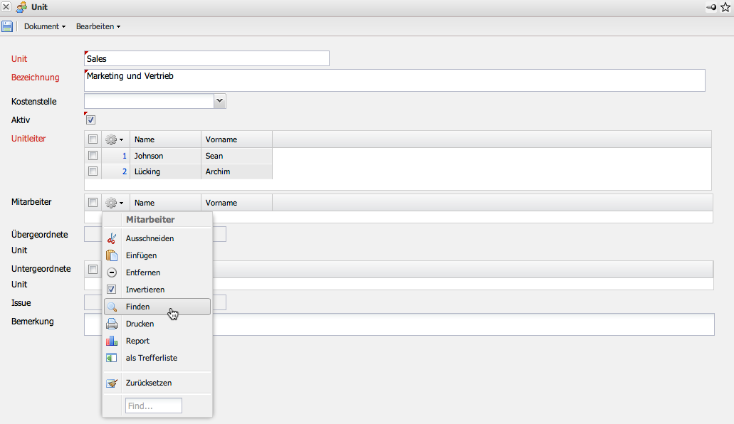
Task: Tick the checkbox beside Lücking
Action: tap(93, 171)
